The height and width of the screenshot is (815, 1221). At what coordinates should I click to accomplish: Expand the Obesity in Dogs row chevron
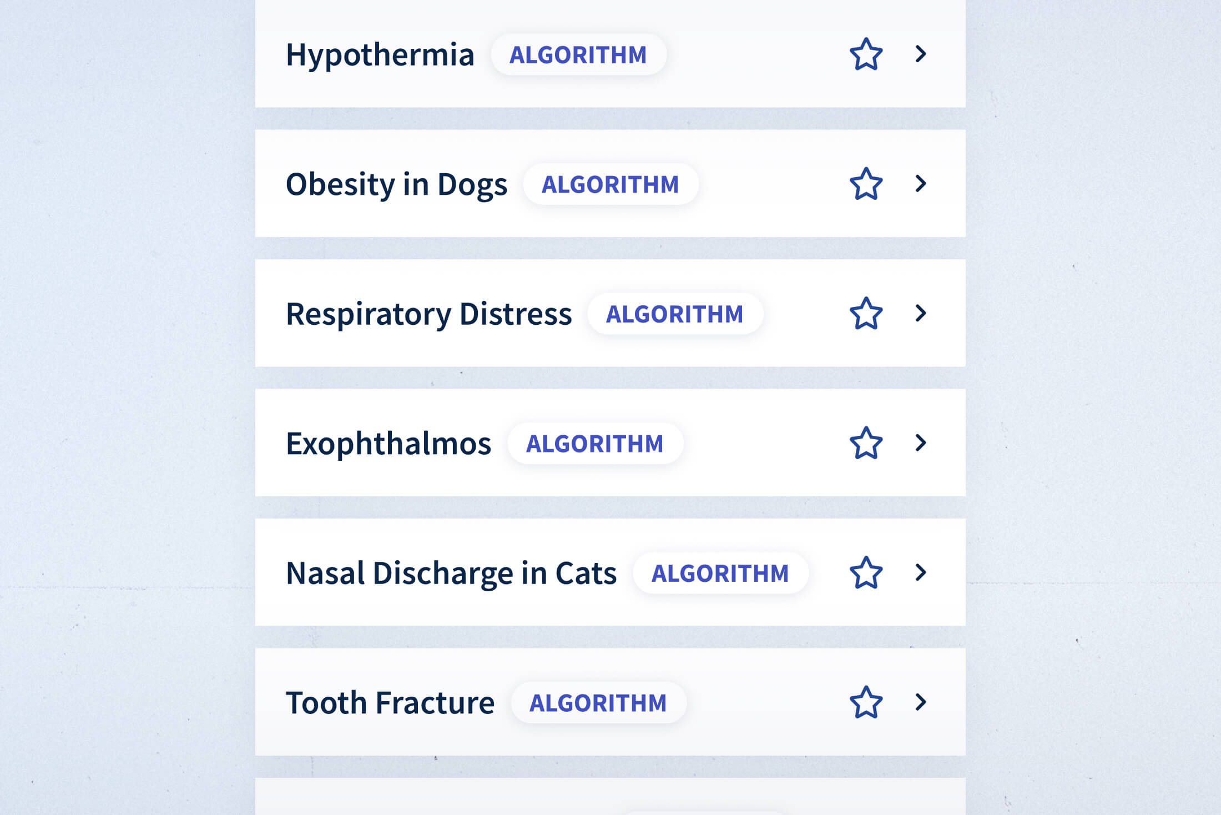coord(921,184)
